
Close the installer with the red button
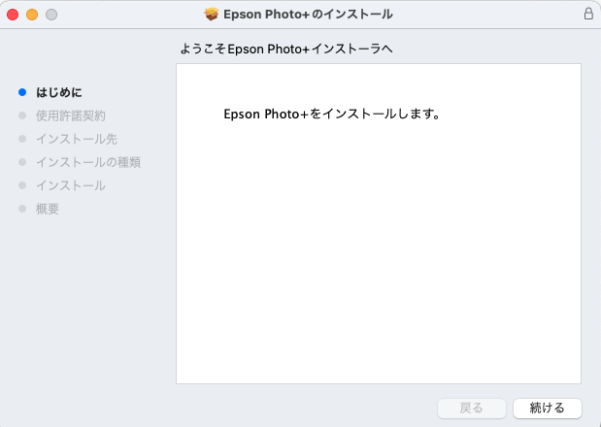(13, 15)
